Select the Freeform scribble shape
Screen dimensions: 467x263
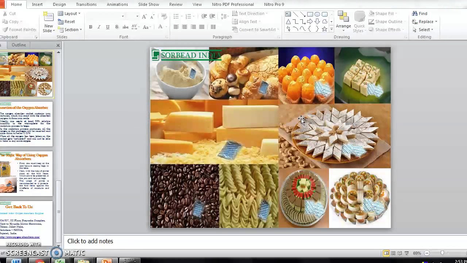[x=288, y=29]
